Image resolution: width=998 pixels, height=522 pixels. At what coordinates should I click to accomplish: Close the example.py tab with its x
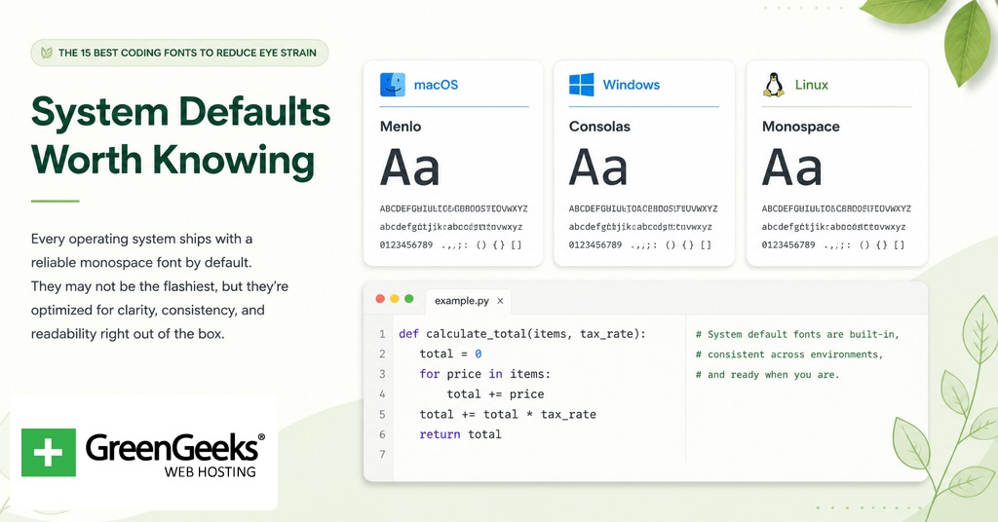coord(500,301)
